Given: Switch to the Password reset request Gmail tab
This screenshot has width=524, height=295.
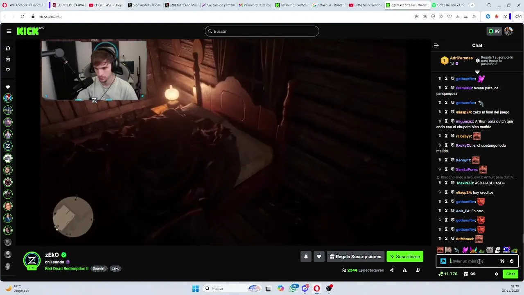Looking at the screenshot, I should click(x=255, y=5).
